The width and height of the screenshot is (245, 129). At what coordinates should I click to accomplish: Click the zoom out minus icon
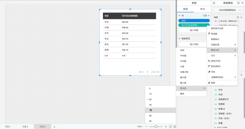146,127
